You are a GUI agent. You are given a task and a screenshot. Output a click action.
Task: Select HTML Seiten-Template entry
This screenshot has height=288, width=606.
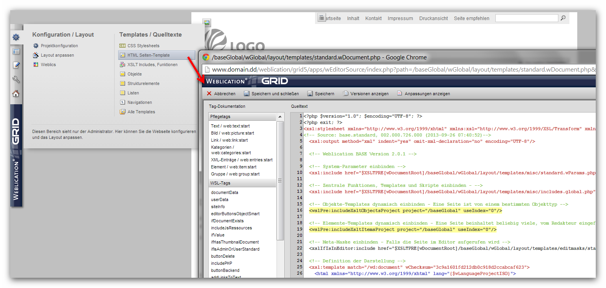coord(157,55)
